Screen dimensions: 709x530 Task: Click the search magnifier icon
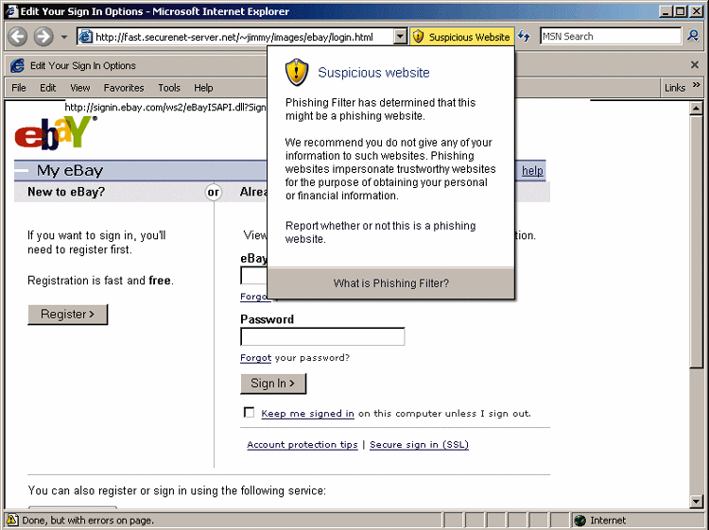click(693, 36)
